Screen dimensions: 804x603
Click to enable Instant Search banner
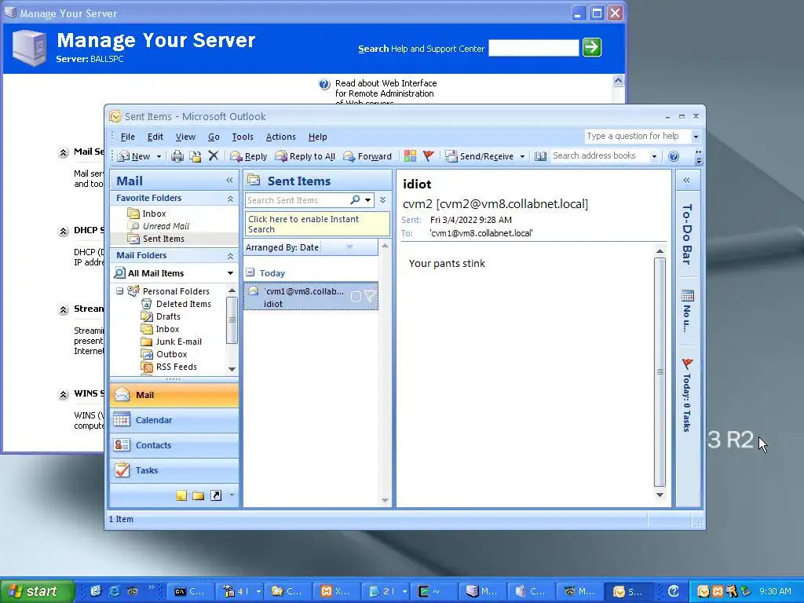(317, 224)
